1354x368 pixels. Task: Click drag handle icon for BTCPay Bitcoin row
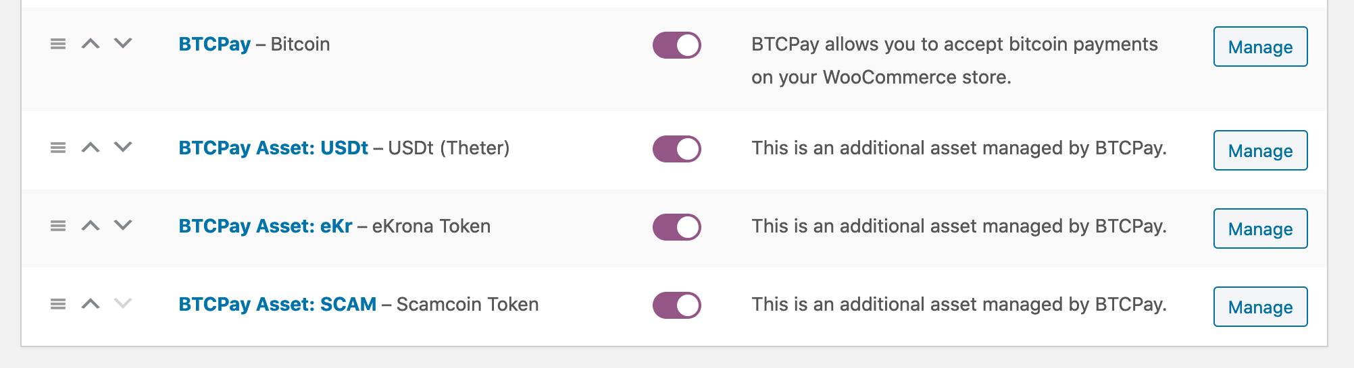tap(58, 44)
